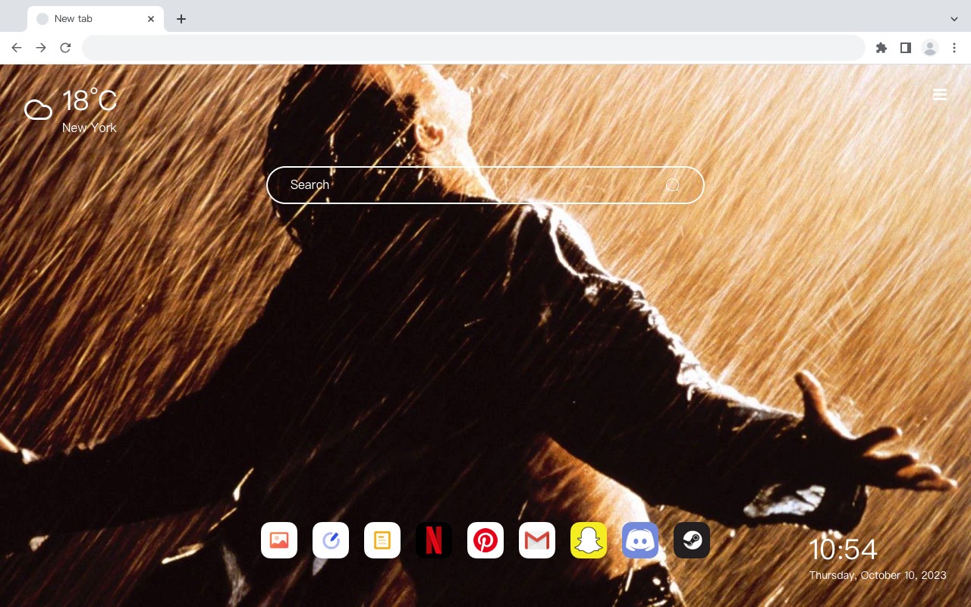Open a new browser tab

click(x=181, y=19)
